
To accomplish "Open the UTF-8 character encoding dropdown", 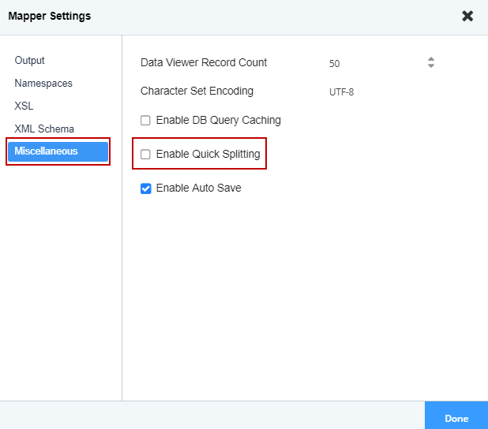I will coord(381,92).
